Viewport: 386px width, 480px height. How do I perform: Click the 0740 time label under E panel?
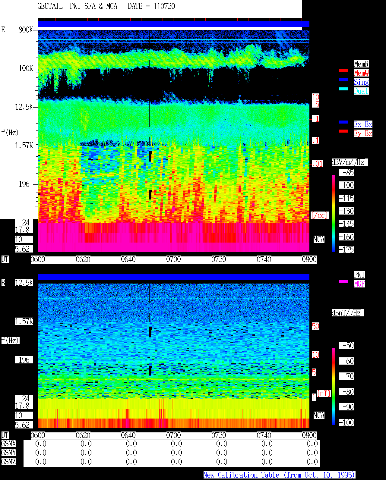[x=264, y=259]
